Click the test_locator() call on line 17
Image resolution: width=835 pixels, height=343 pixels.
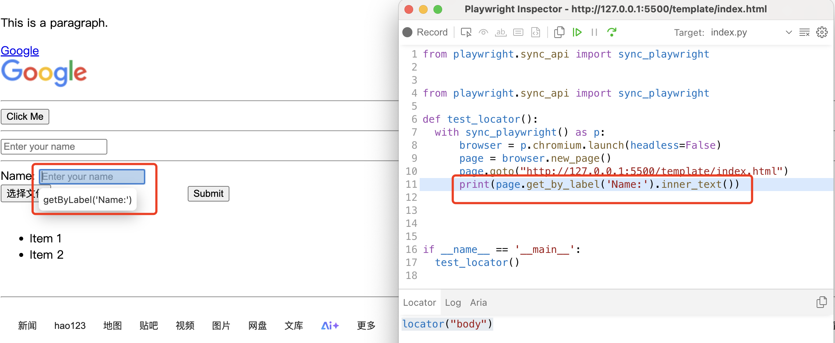click(477, 263)
